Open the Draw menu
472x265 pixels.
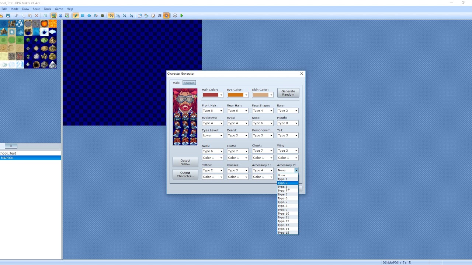pyautogui.click(x=25, y=9)
